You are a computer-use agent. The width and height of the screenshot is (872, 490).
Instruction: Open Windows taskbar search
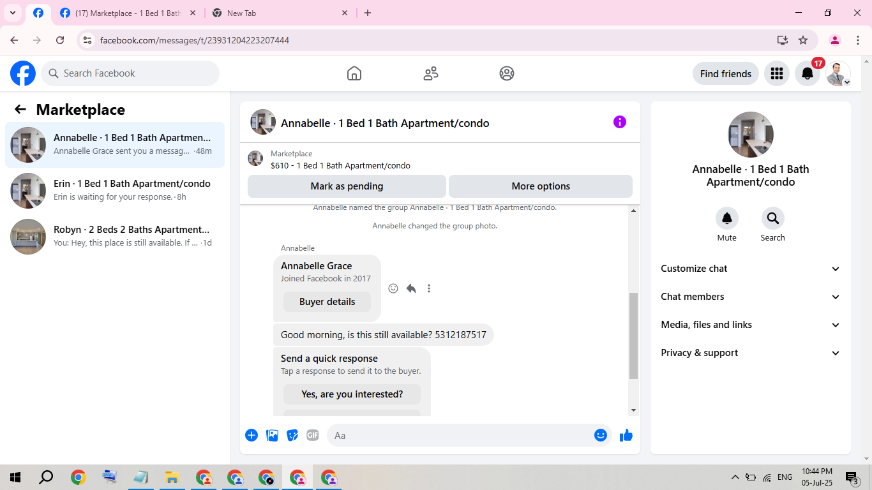click(x=46, y=477)
